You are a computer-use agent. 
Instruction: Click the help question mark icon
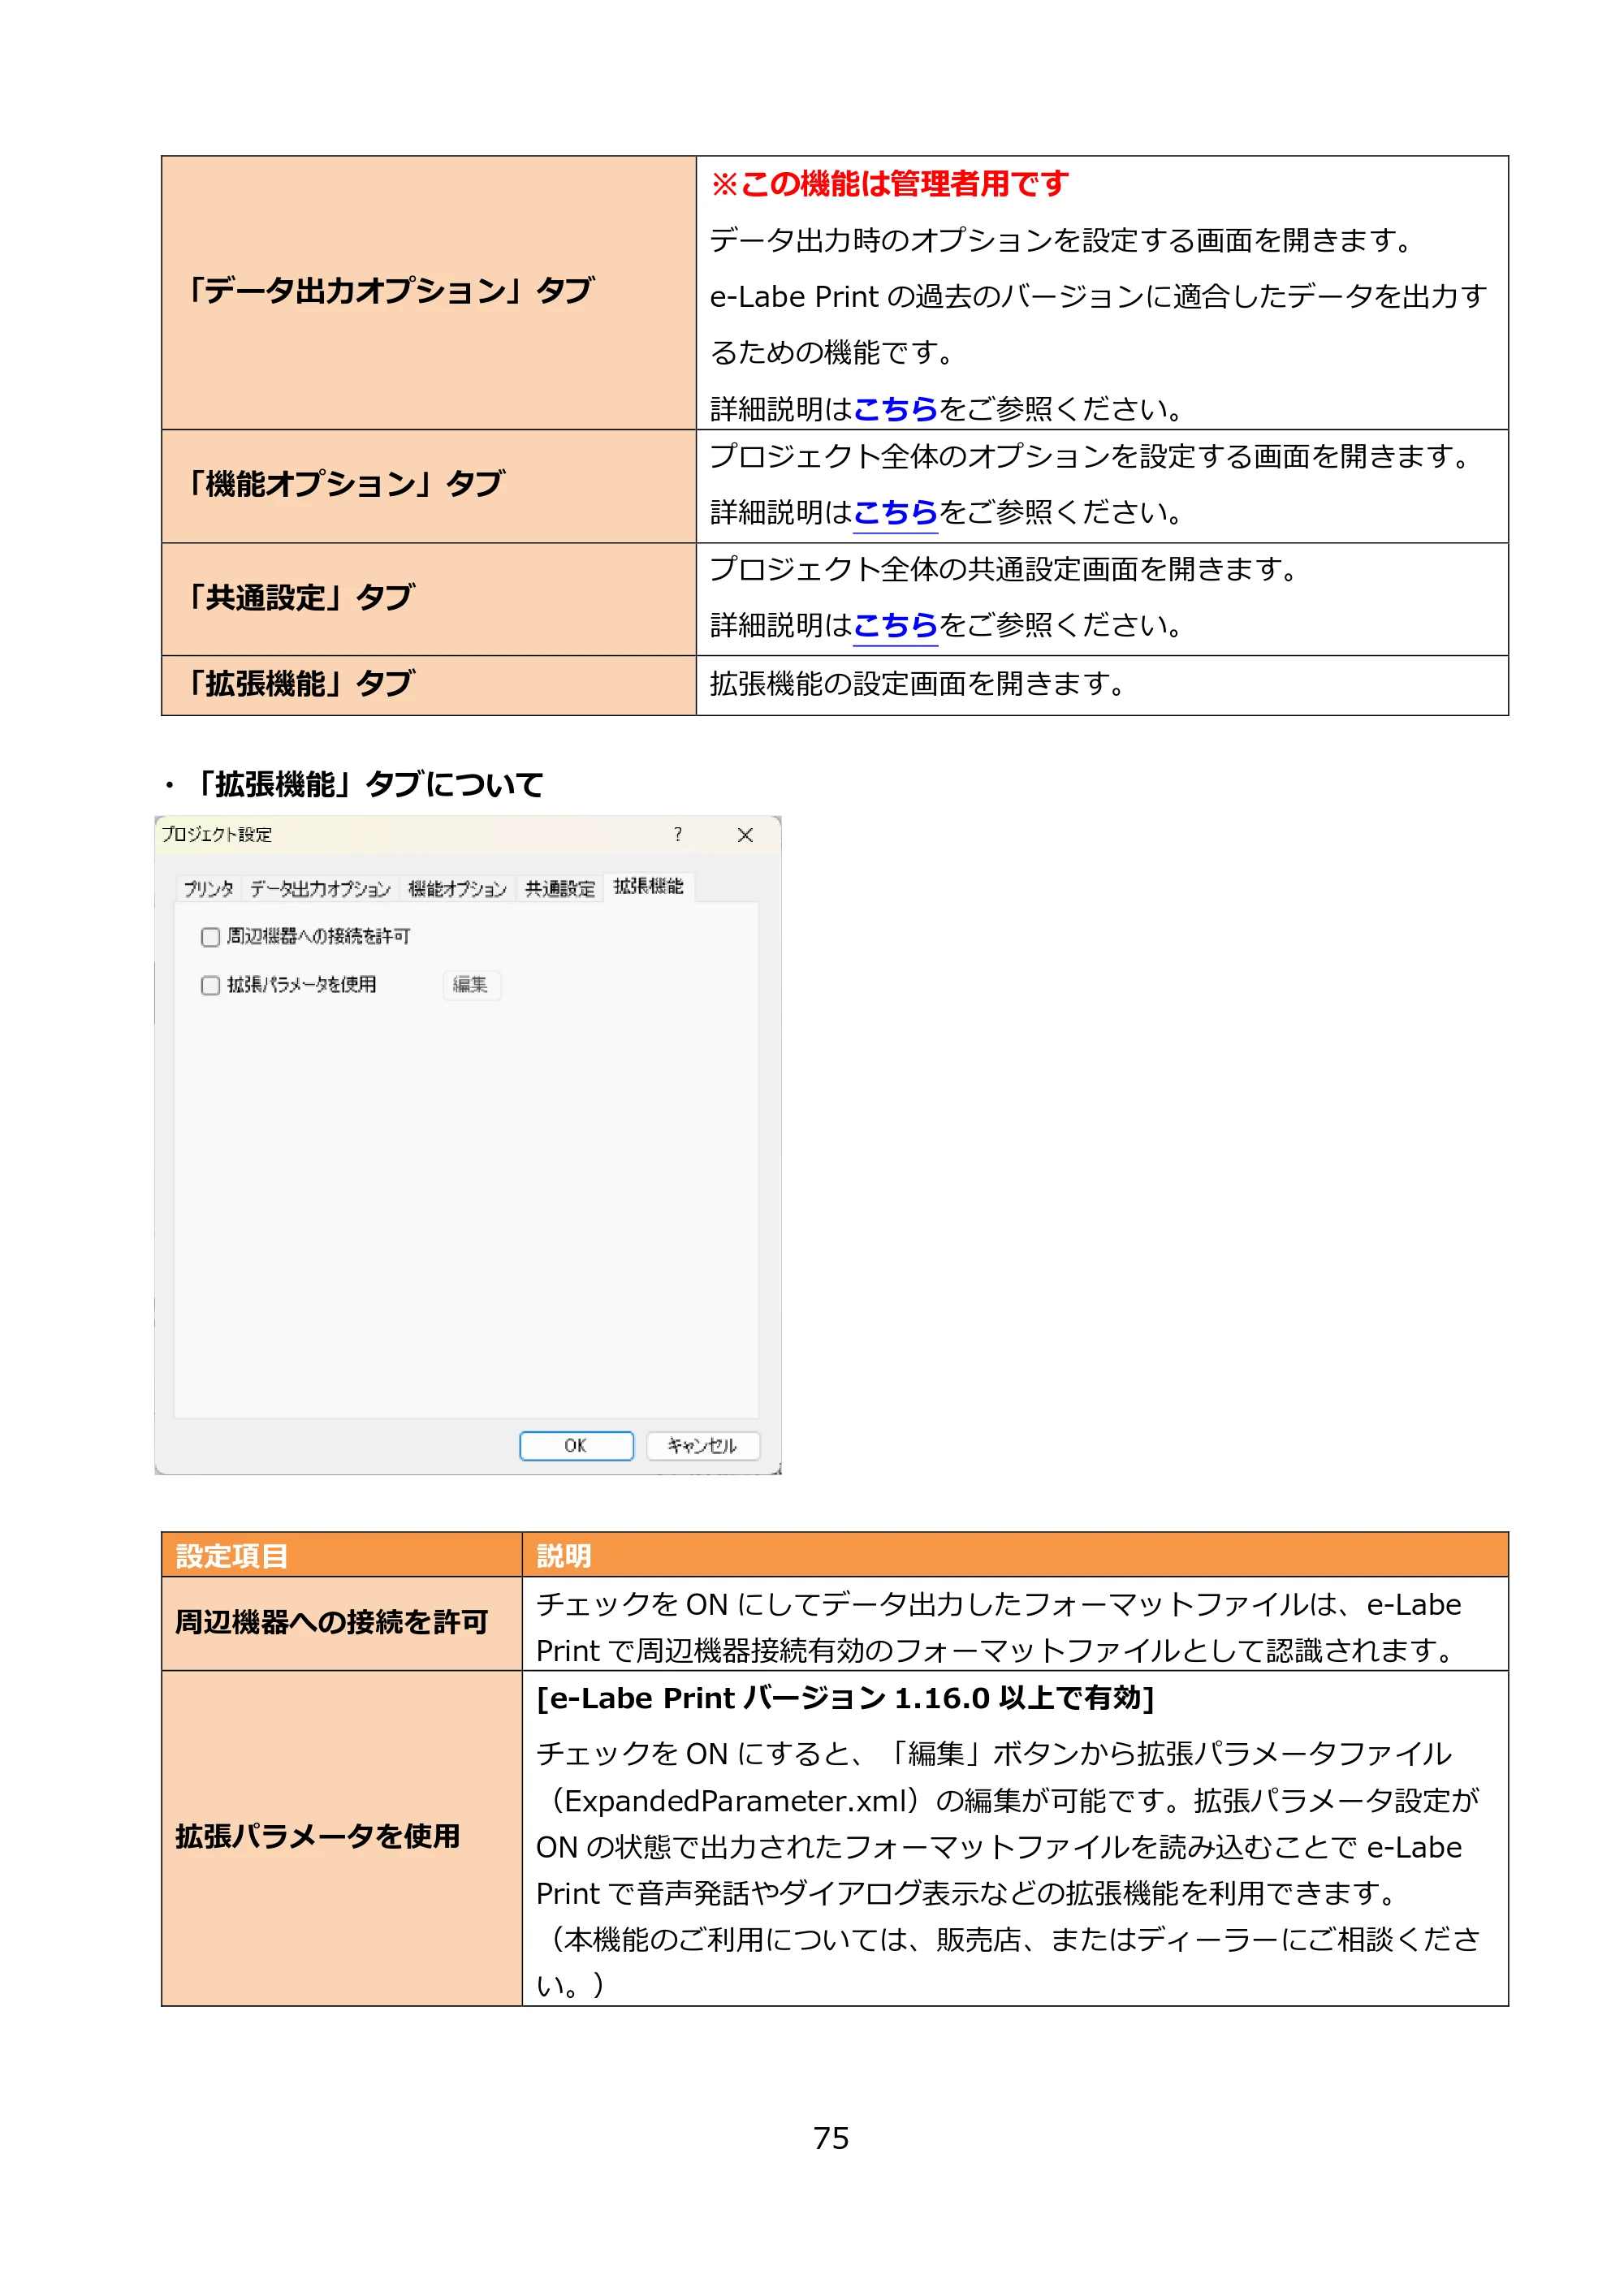[x=678, y=835]
